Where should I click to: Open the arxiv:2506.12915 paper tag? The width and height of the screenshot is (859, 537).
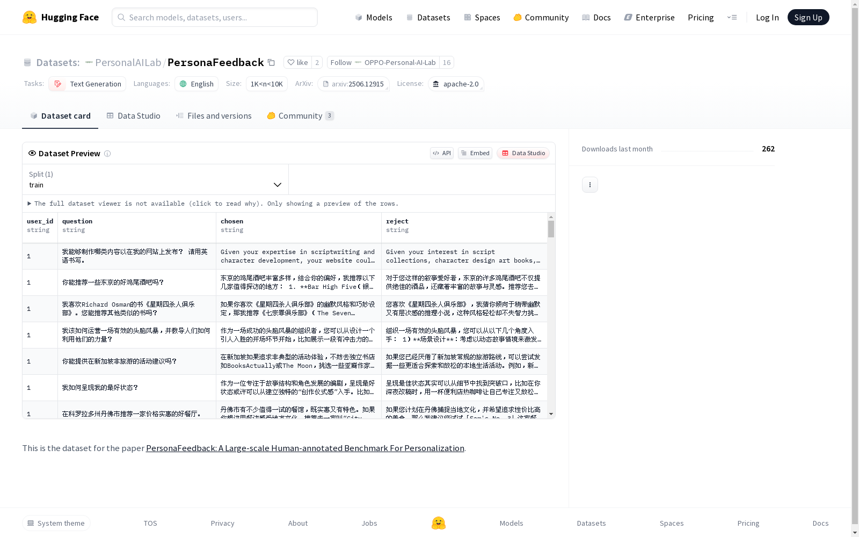click(x=353, y=84)
